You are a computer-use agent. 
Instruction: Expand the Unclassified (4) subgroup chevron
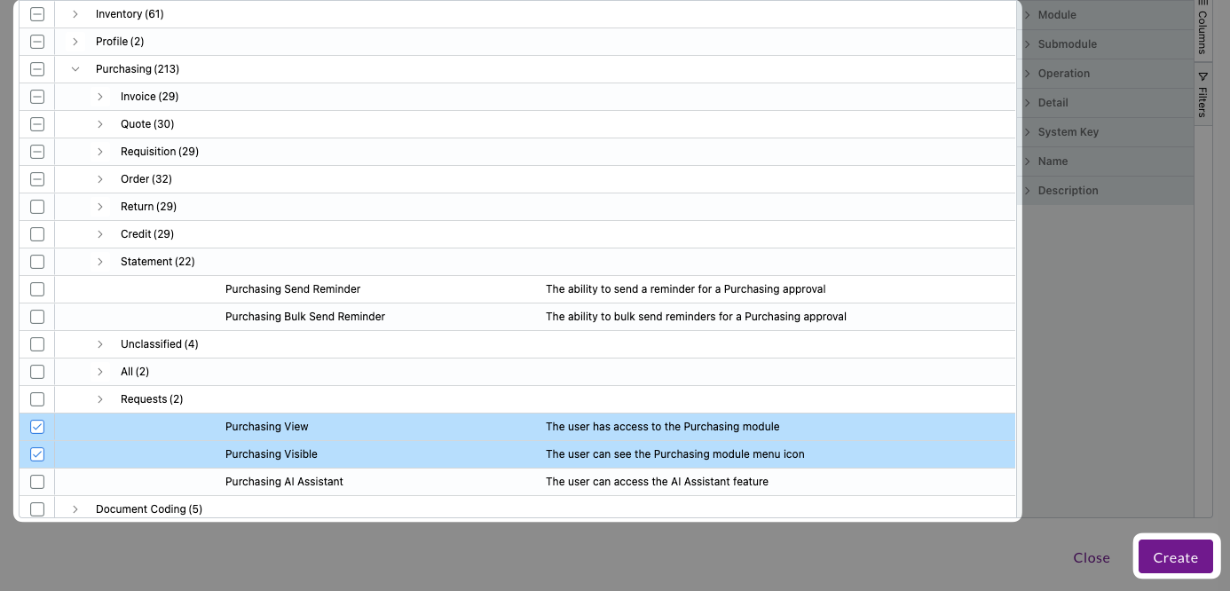point(100,344)
